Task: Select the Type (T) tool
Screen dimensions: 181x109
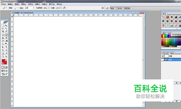Action: 6,47
